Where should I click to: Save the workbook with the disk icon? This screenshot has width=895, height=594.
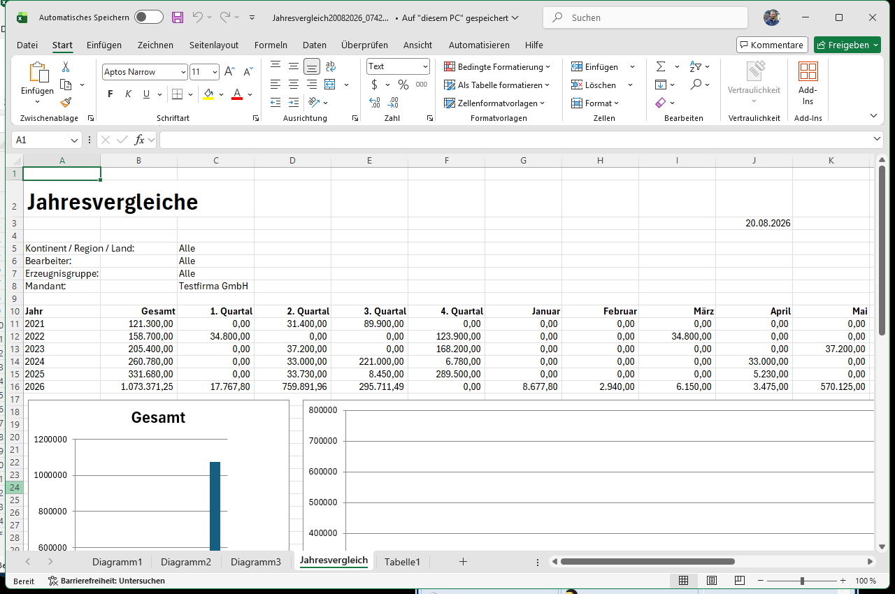pyautogui.click(x=178, y=17)
